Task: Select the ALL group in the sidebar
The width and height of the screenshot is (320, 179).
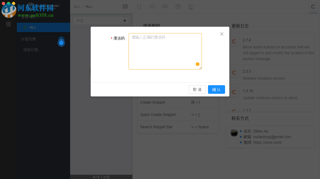Action: tap(33, 27)
